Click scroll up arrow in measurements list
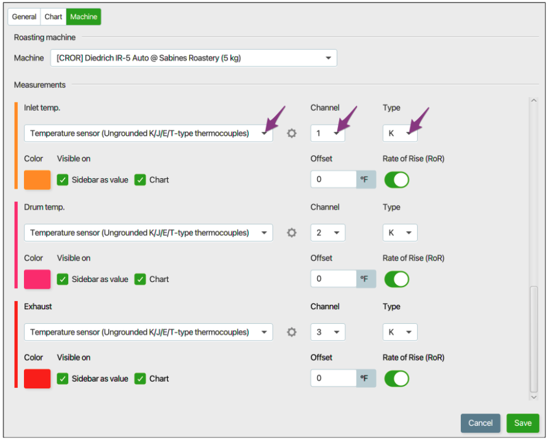This screenshot has height=440, width=548. point(534,101)
